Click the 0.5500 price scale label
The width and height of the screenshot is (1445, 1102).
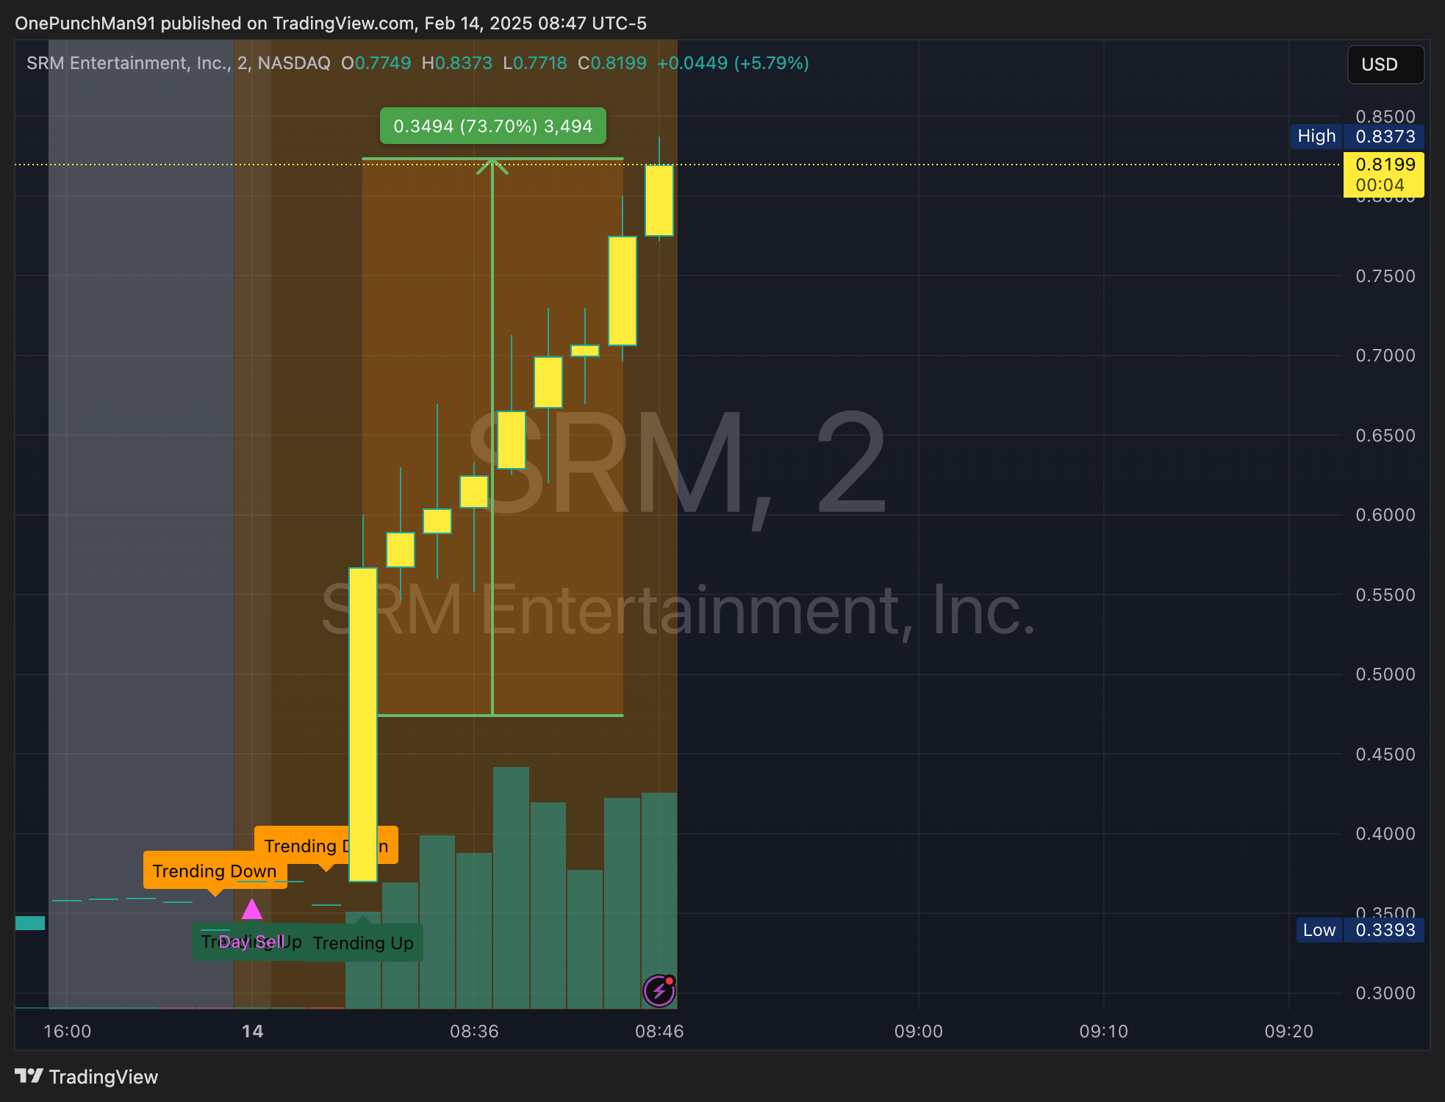pos(1385,595)
